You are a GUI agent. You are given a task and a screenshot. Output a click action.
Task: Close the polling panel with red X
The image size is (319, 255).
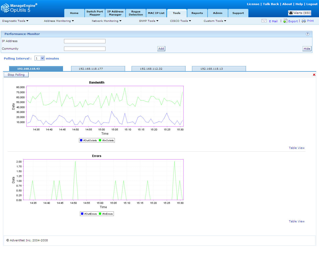click(x=314, y=75)
